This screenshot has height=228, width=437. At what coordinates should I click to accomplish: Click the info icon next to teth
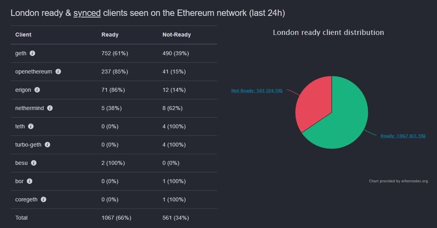[31, 126]
